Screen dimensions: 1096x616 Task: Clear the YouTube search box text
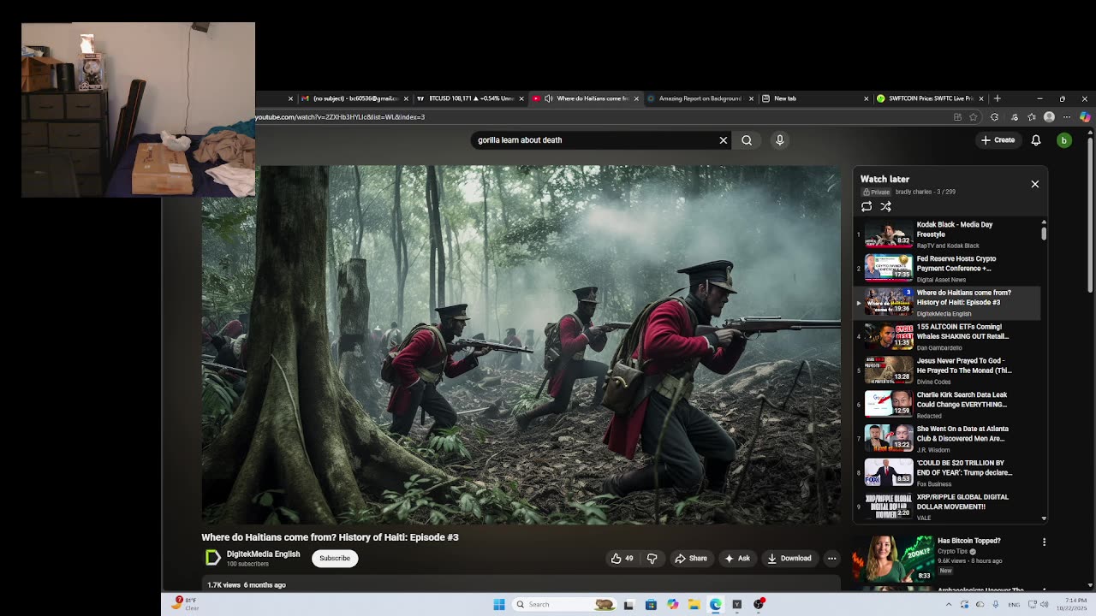724,140
